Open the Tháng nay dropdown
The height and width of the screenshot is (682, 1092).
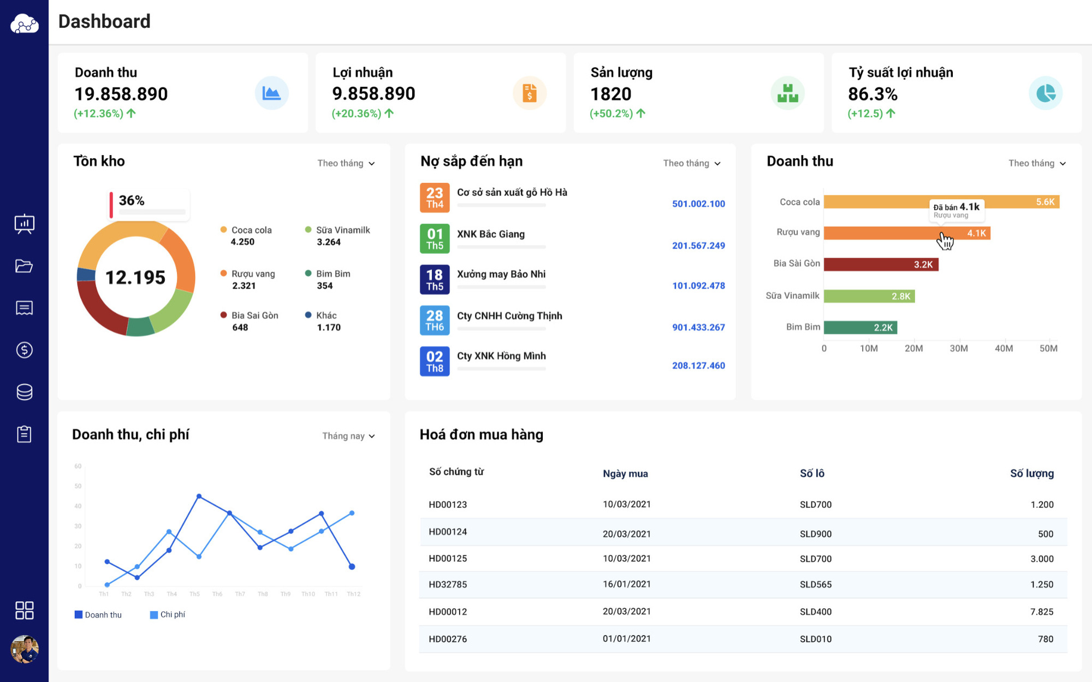pyautogui.click(x=348, y=436)
